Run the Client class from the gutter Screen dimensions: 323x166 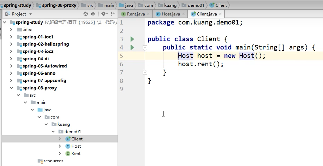click(132, 39)
